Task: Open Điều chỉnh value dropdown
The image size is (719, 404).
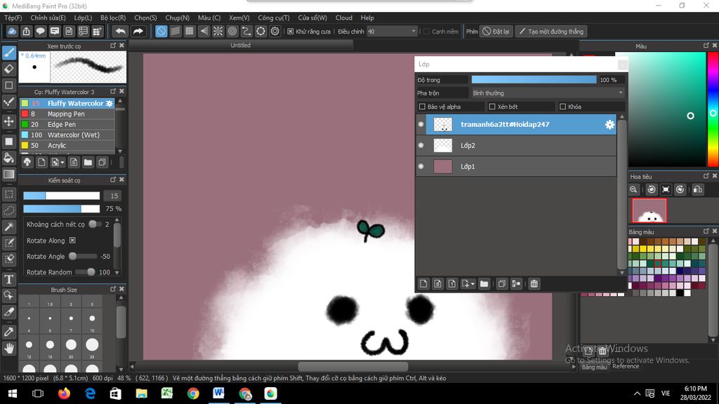Action: click(x=392, y=31)
